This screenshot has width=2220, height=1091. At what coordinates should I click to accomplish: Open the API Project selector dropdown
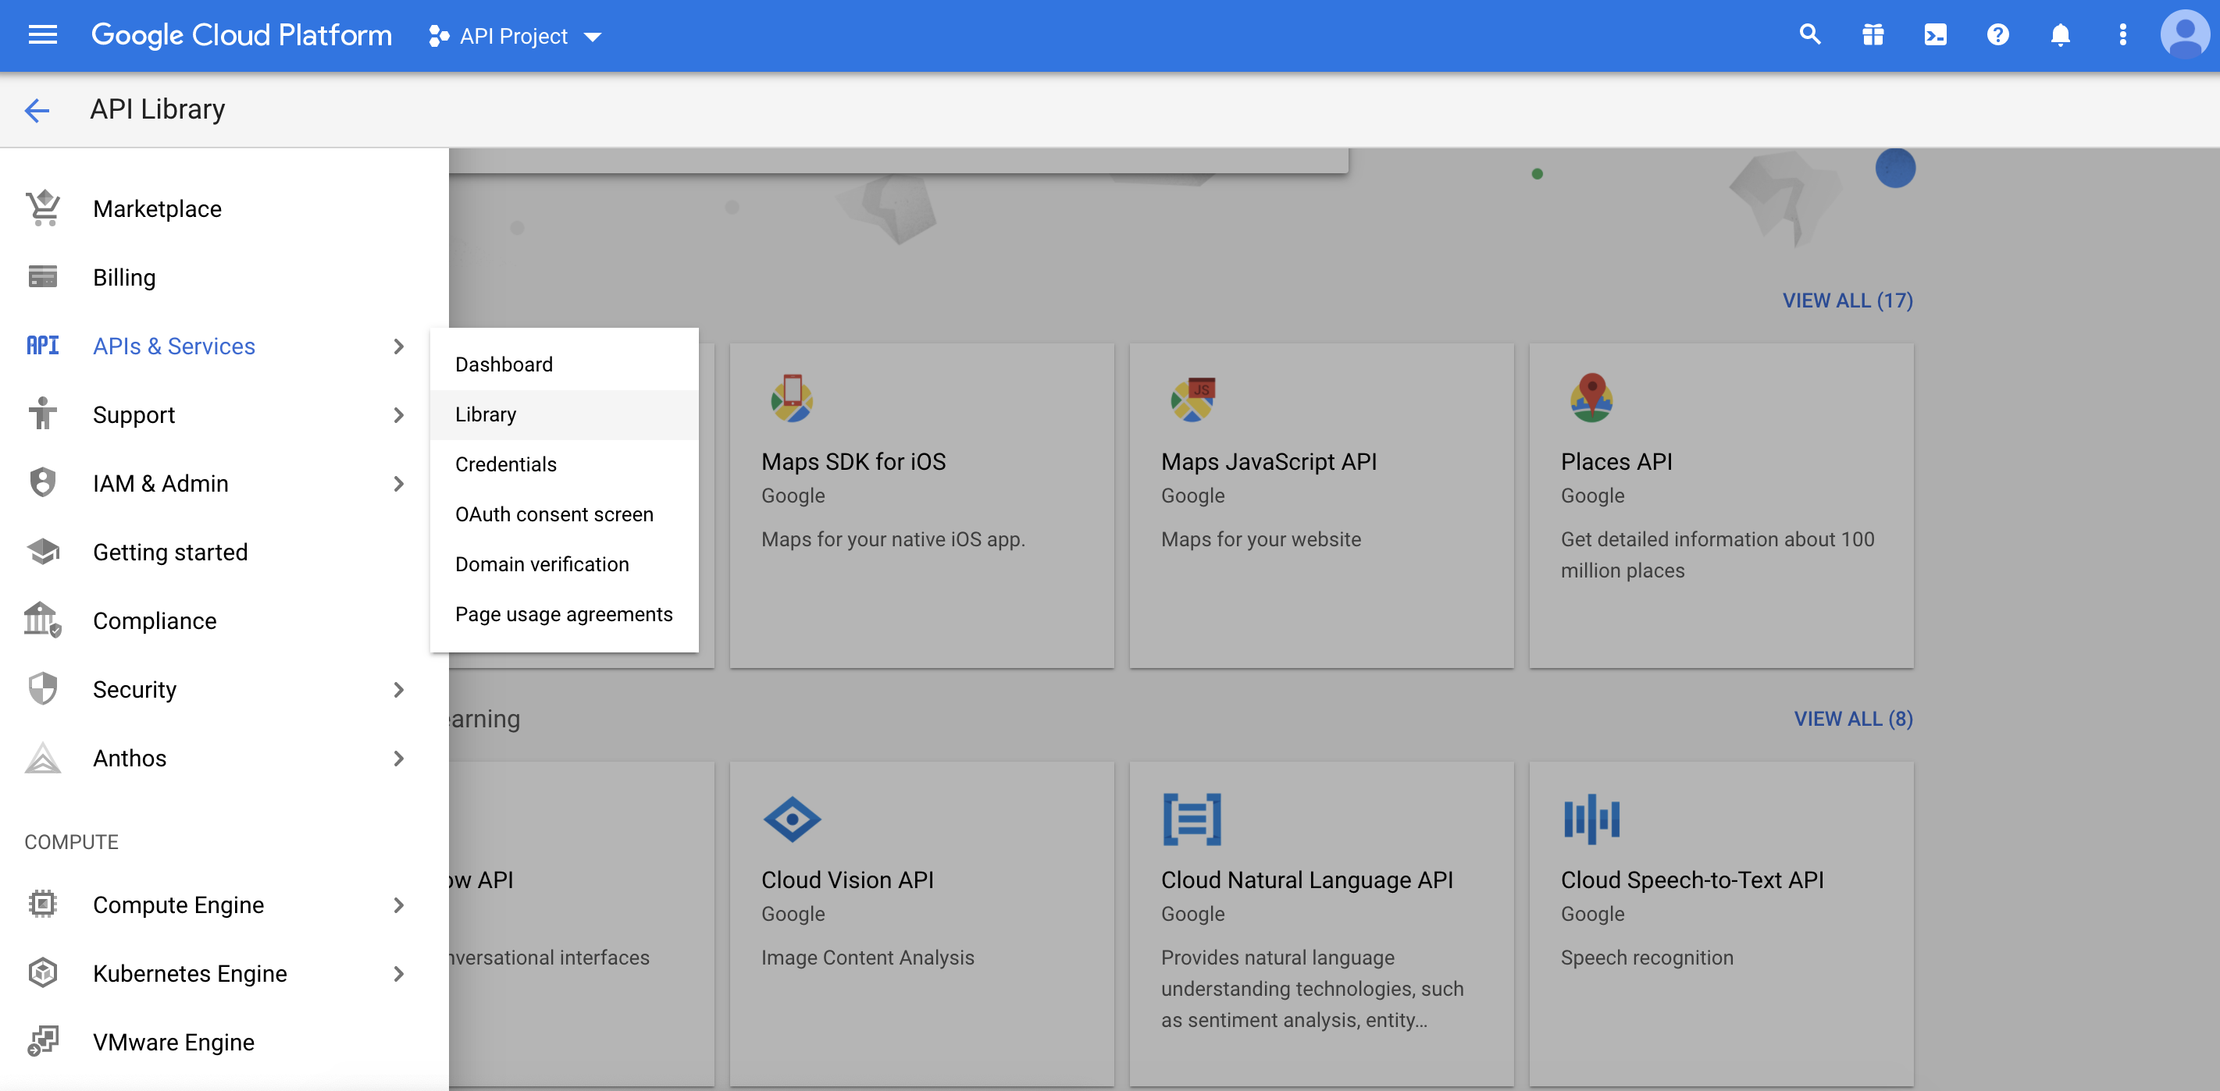[x=515, y=36]
